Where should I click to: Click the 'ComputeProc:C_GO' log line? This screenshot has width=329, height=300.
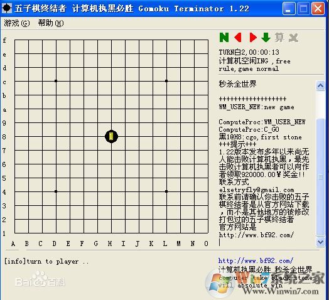pos(249,130)
